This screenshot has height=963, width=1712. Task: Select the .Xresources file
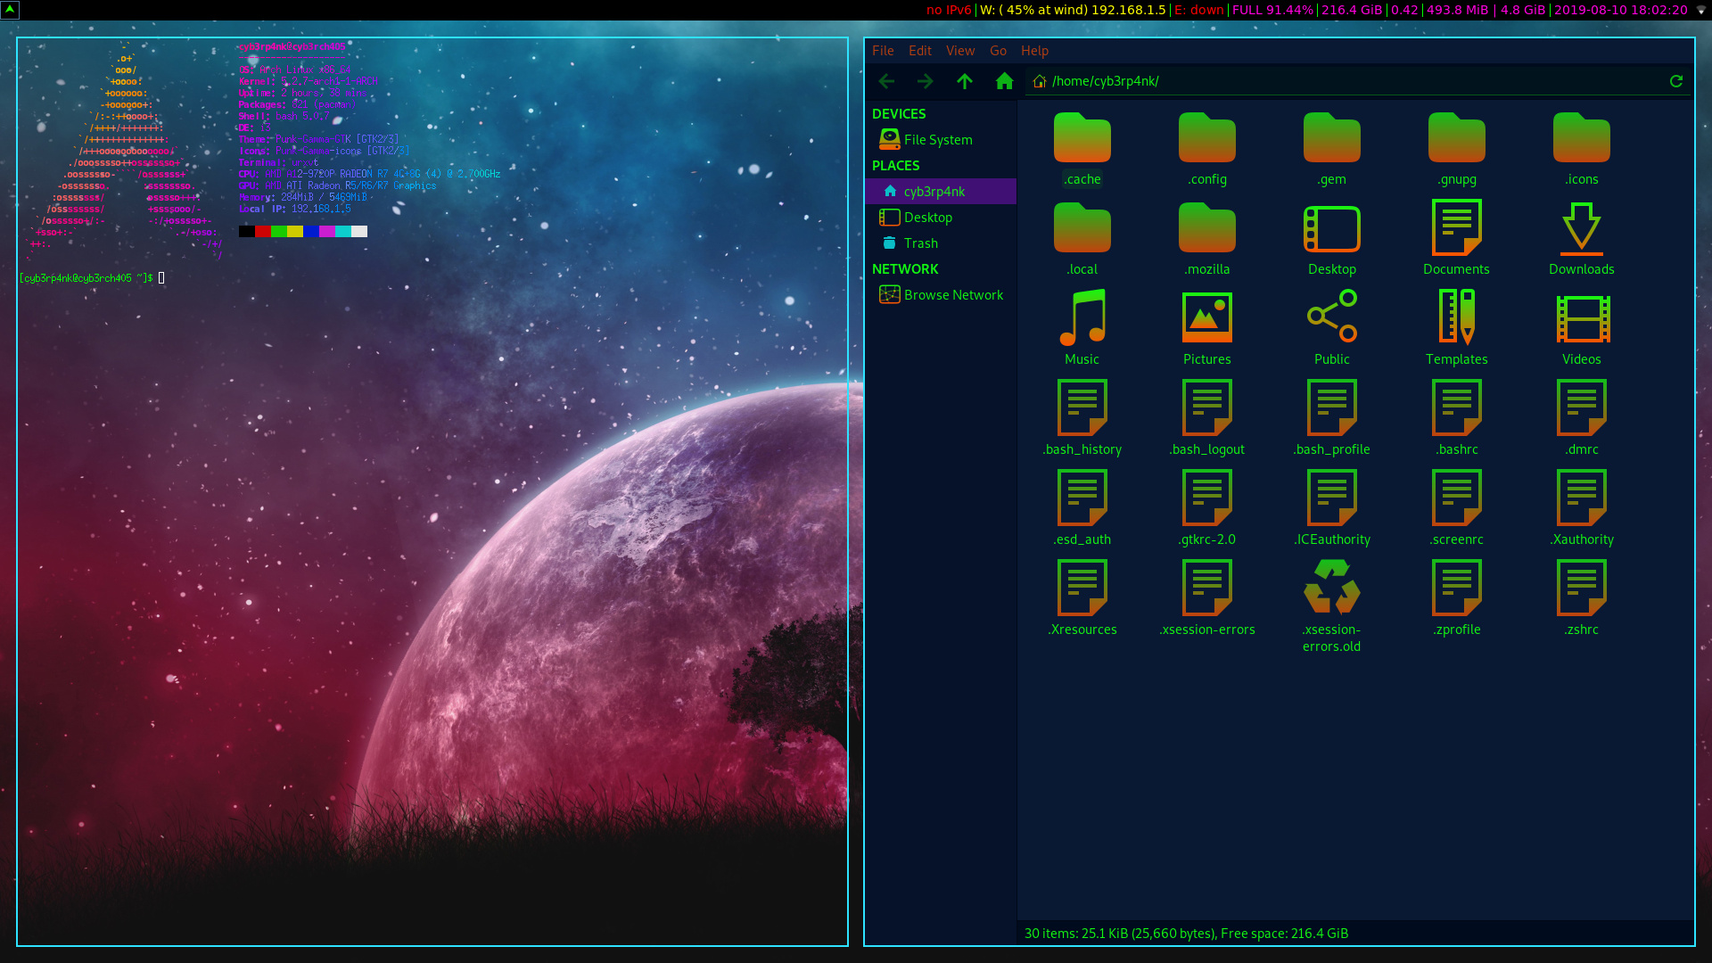coord(1082,599)
